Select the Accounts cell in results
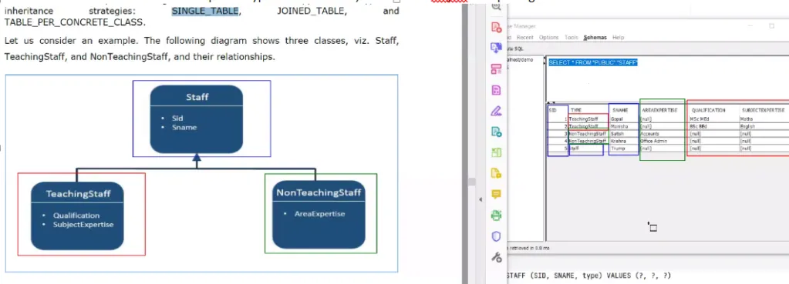This screenshot has height=284, width=789. click(x=650, y=134)
